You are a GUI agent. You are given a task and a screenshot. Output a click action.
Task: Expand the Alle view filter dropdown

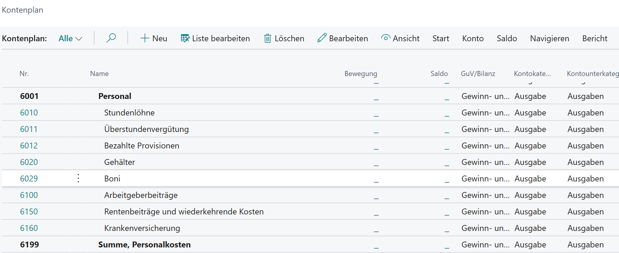70,39
